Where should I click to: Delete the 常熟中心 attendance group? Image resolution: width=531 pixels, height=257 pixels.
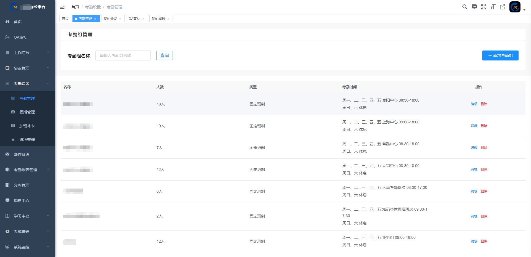[484, 148]
